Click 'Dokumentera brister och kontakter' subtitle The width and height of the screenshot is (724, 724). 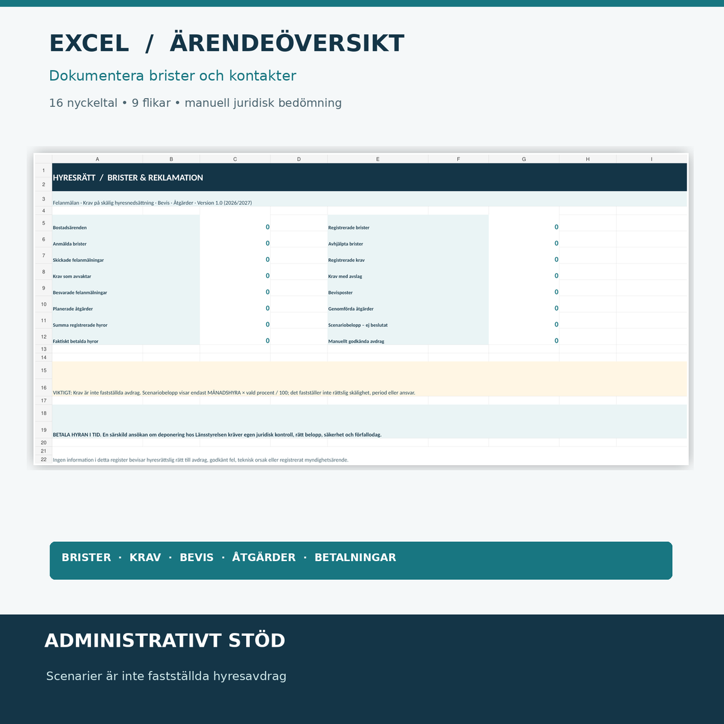(173, 76)
